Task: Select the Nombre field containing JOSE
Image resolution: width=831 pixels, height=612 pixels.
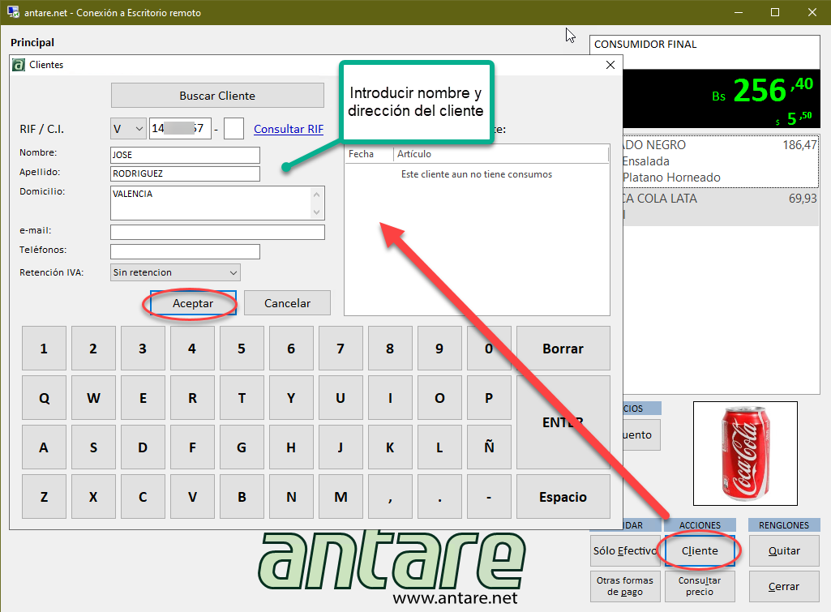Action: pos(185,155)
